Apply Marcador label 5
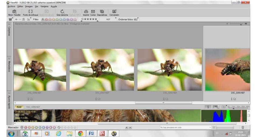The width and height of the screenshot is (256, 137). 40,128
